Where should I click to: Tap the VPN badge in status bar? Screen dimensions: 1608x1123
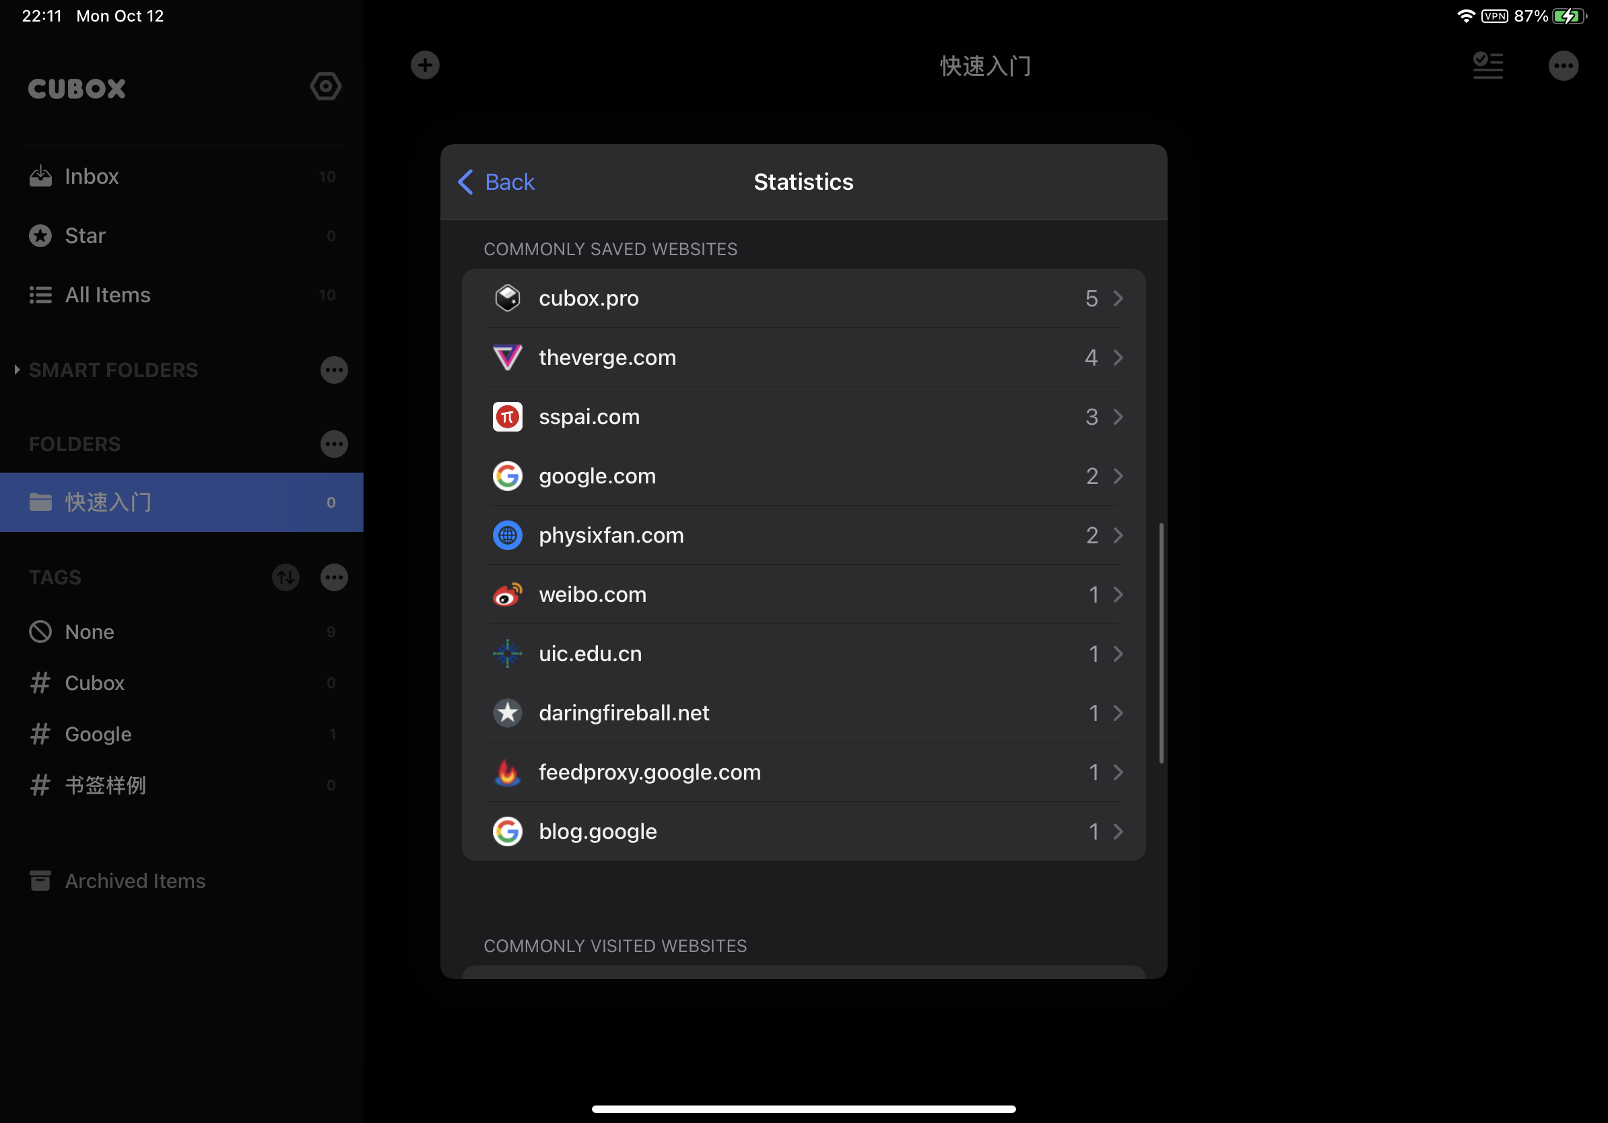[1495, 16]
